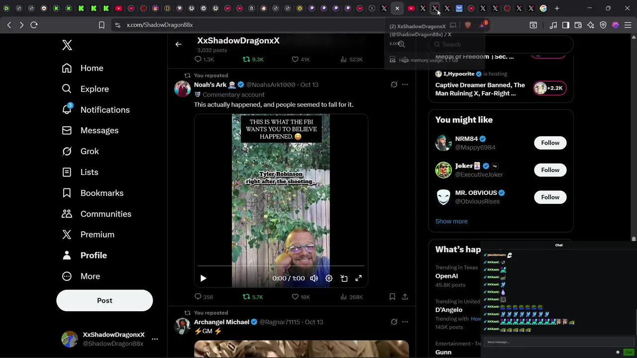Open Notifications in the sidebar
The width and height of the screenshot is (637, 358).
click(96, 110)
